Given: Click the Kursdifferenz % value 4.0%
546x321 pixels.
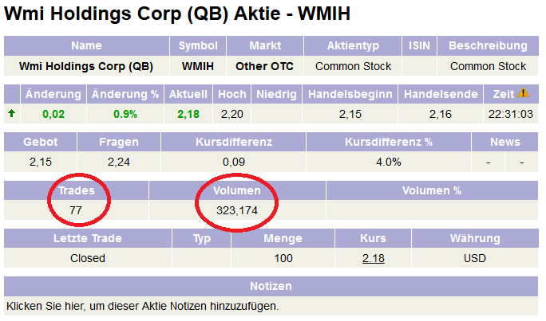Looking at the screenshot, I should click(388, 162).
